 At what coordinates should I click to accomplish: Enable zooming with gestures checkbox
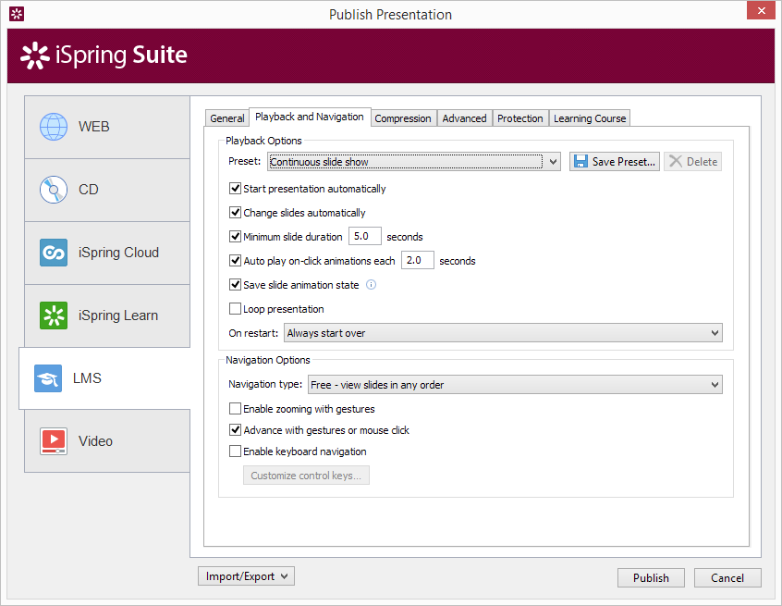(235, 408)
